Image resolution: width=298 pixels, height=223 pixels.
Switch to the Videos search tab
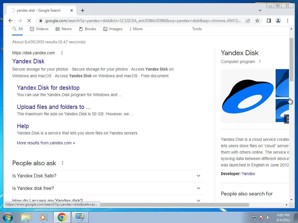click(x=39, y=29)
